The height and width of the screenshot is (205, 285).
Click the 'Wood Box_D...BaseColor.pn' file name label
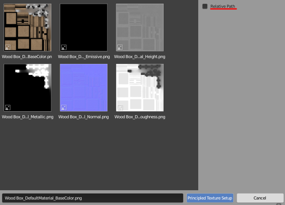click(x=27, y=57)
